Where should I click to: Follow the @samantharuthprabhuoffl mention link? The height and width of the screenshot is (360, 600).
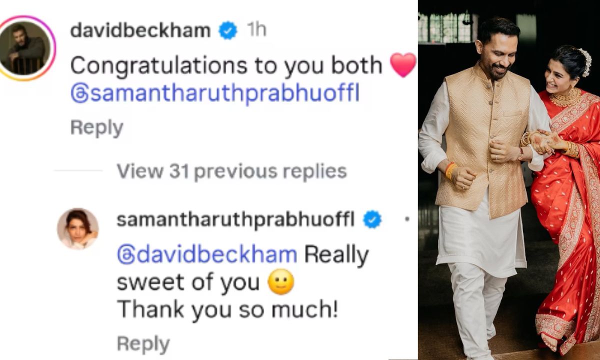(215, 94)
